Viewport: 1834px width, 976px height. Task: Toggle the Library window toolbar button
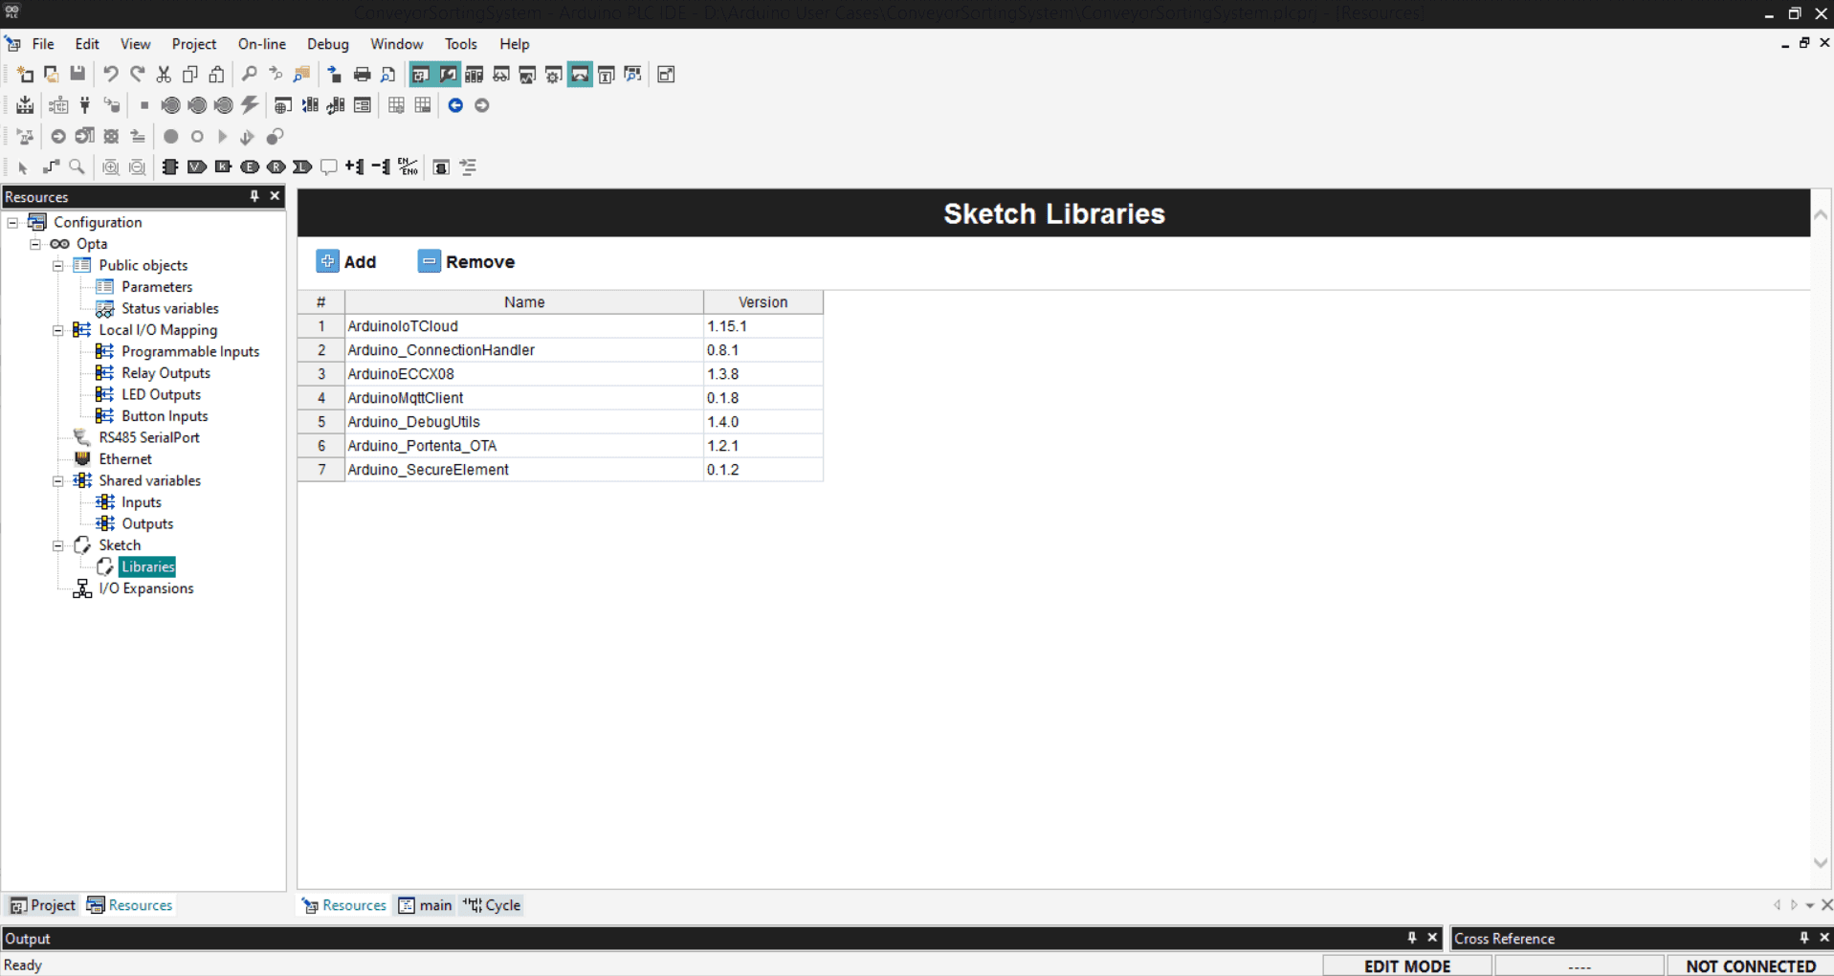coord(474,75)
